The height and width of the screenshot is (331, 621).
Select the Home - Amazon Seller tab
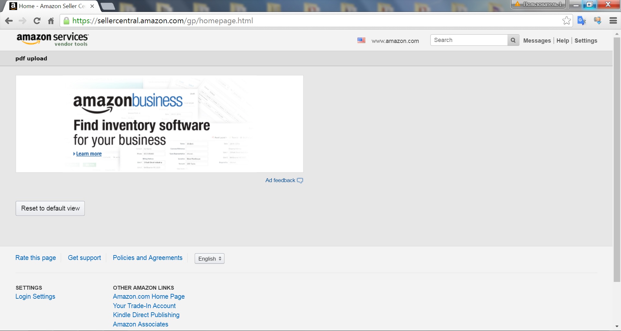point(52,6)
